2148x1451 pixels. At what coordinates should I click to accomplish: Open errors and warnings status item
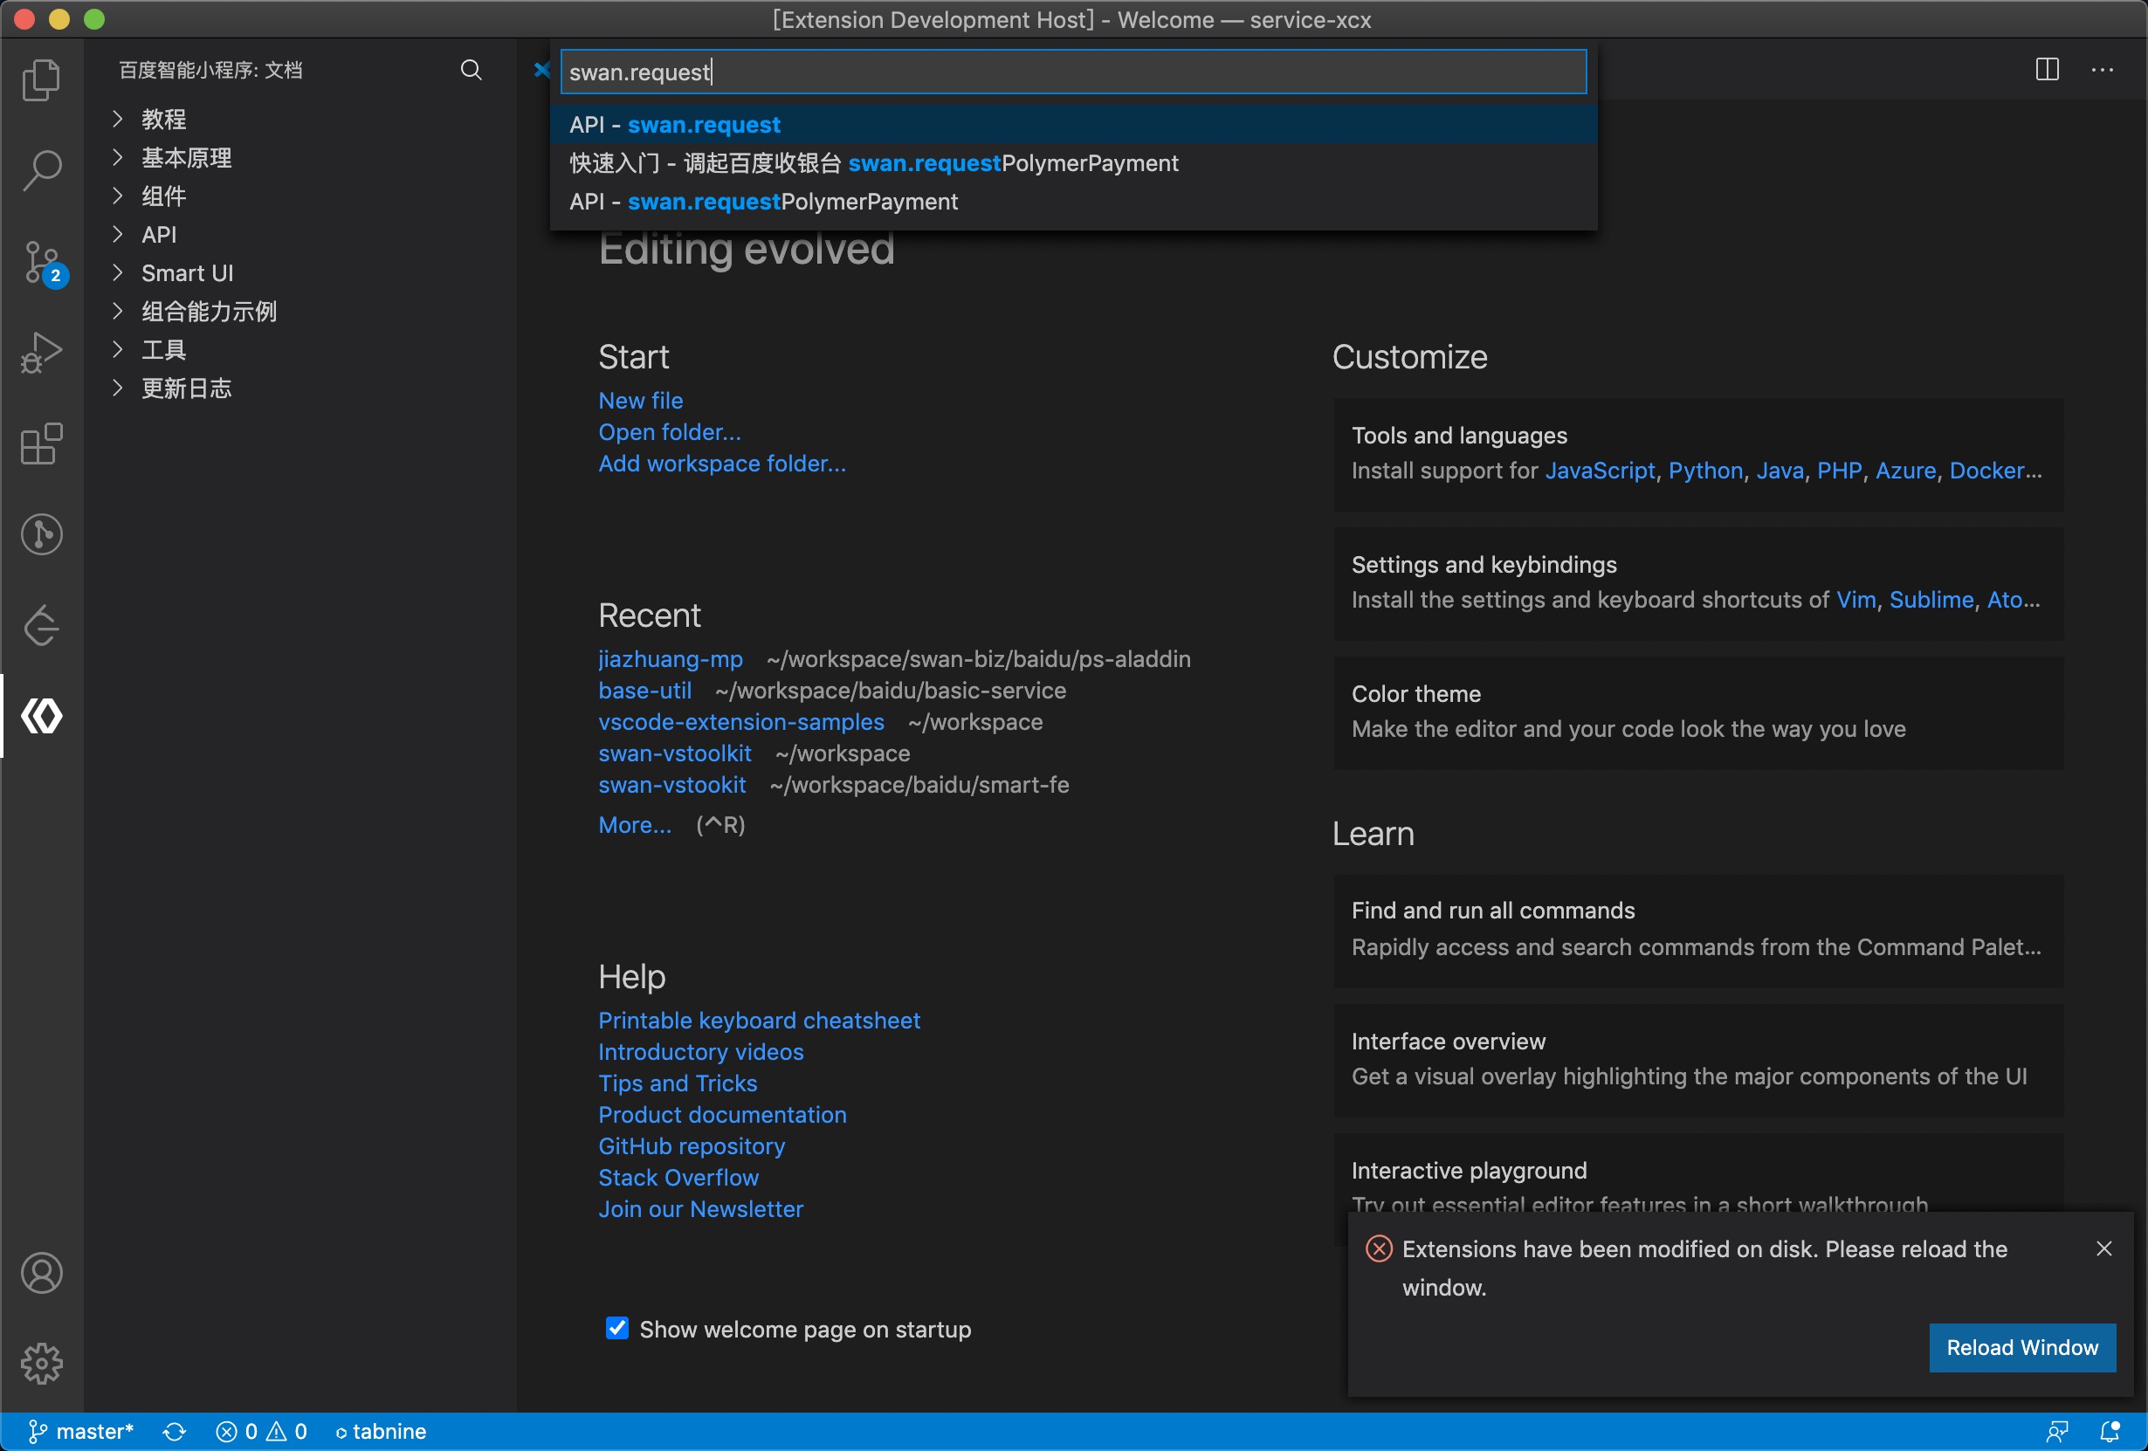(x=262, y=1432)
